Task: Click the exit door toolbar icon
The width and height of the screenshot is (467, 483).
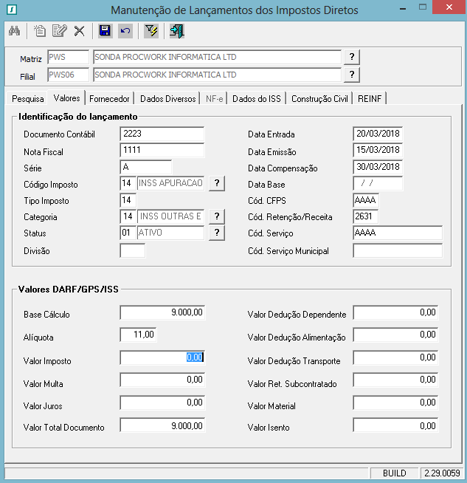Action: click(176, 31)
